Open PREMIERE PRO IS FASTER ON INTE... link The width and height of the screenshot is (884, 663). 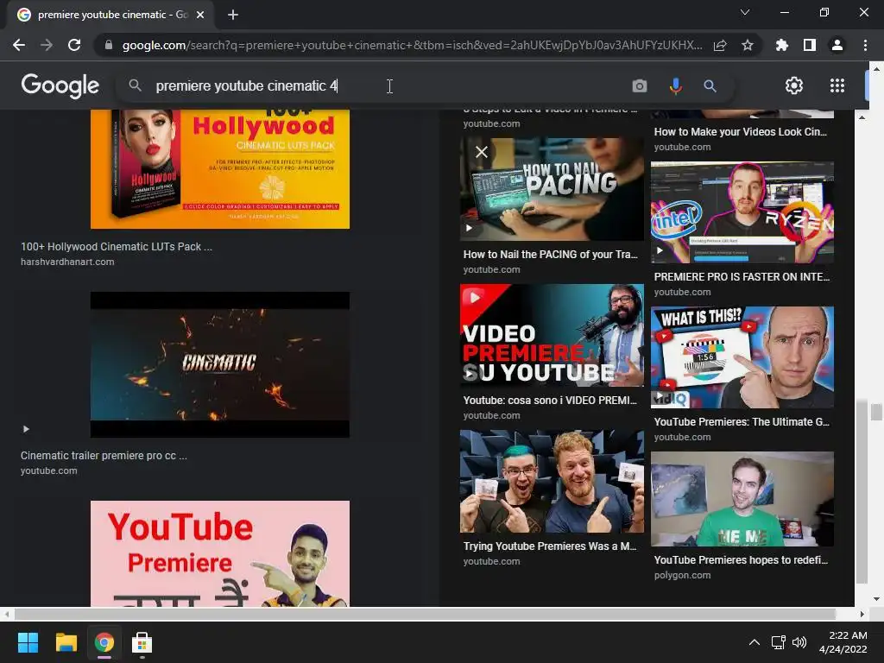[x=742, y=277]
